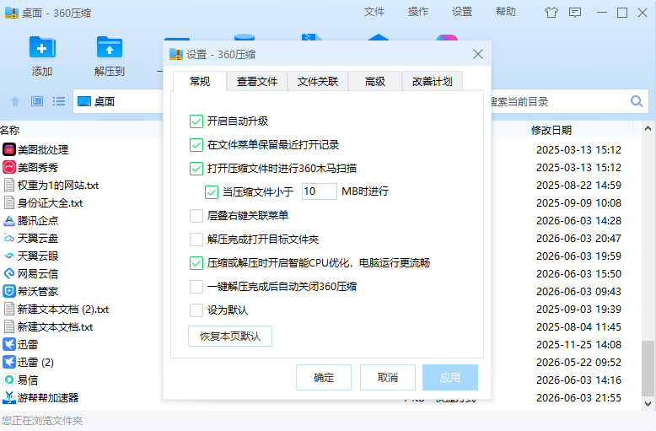Select the 腾讯企点 icon

9,220
